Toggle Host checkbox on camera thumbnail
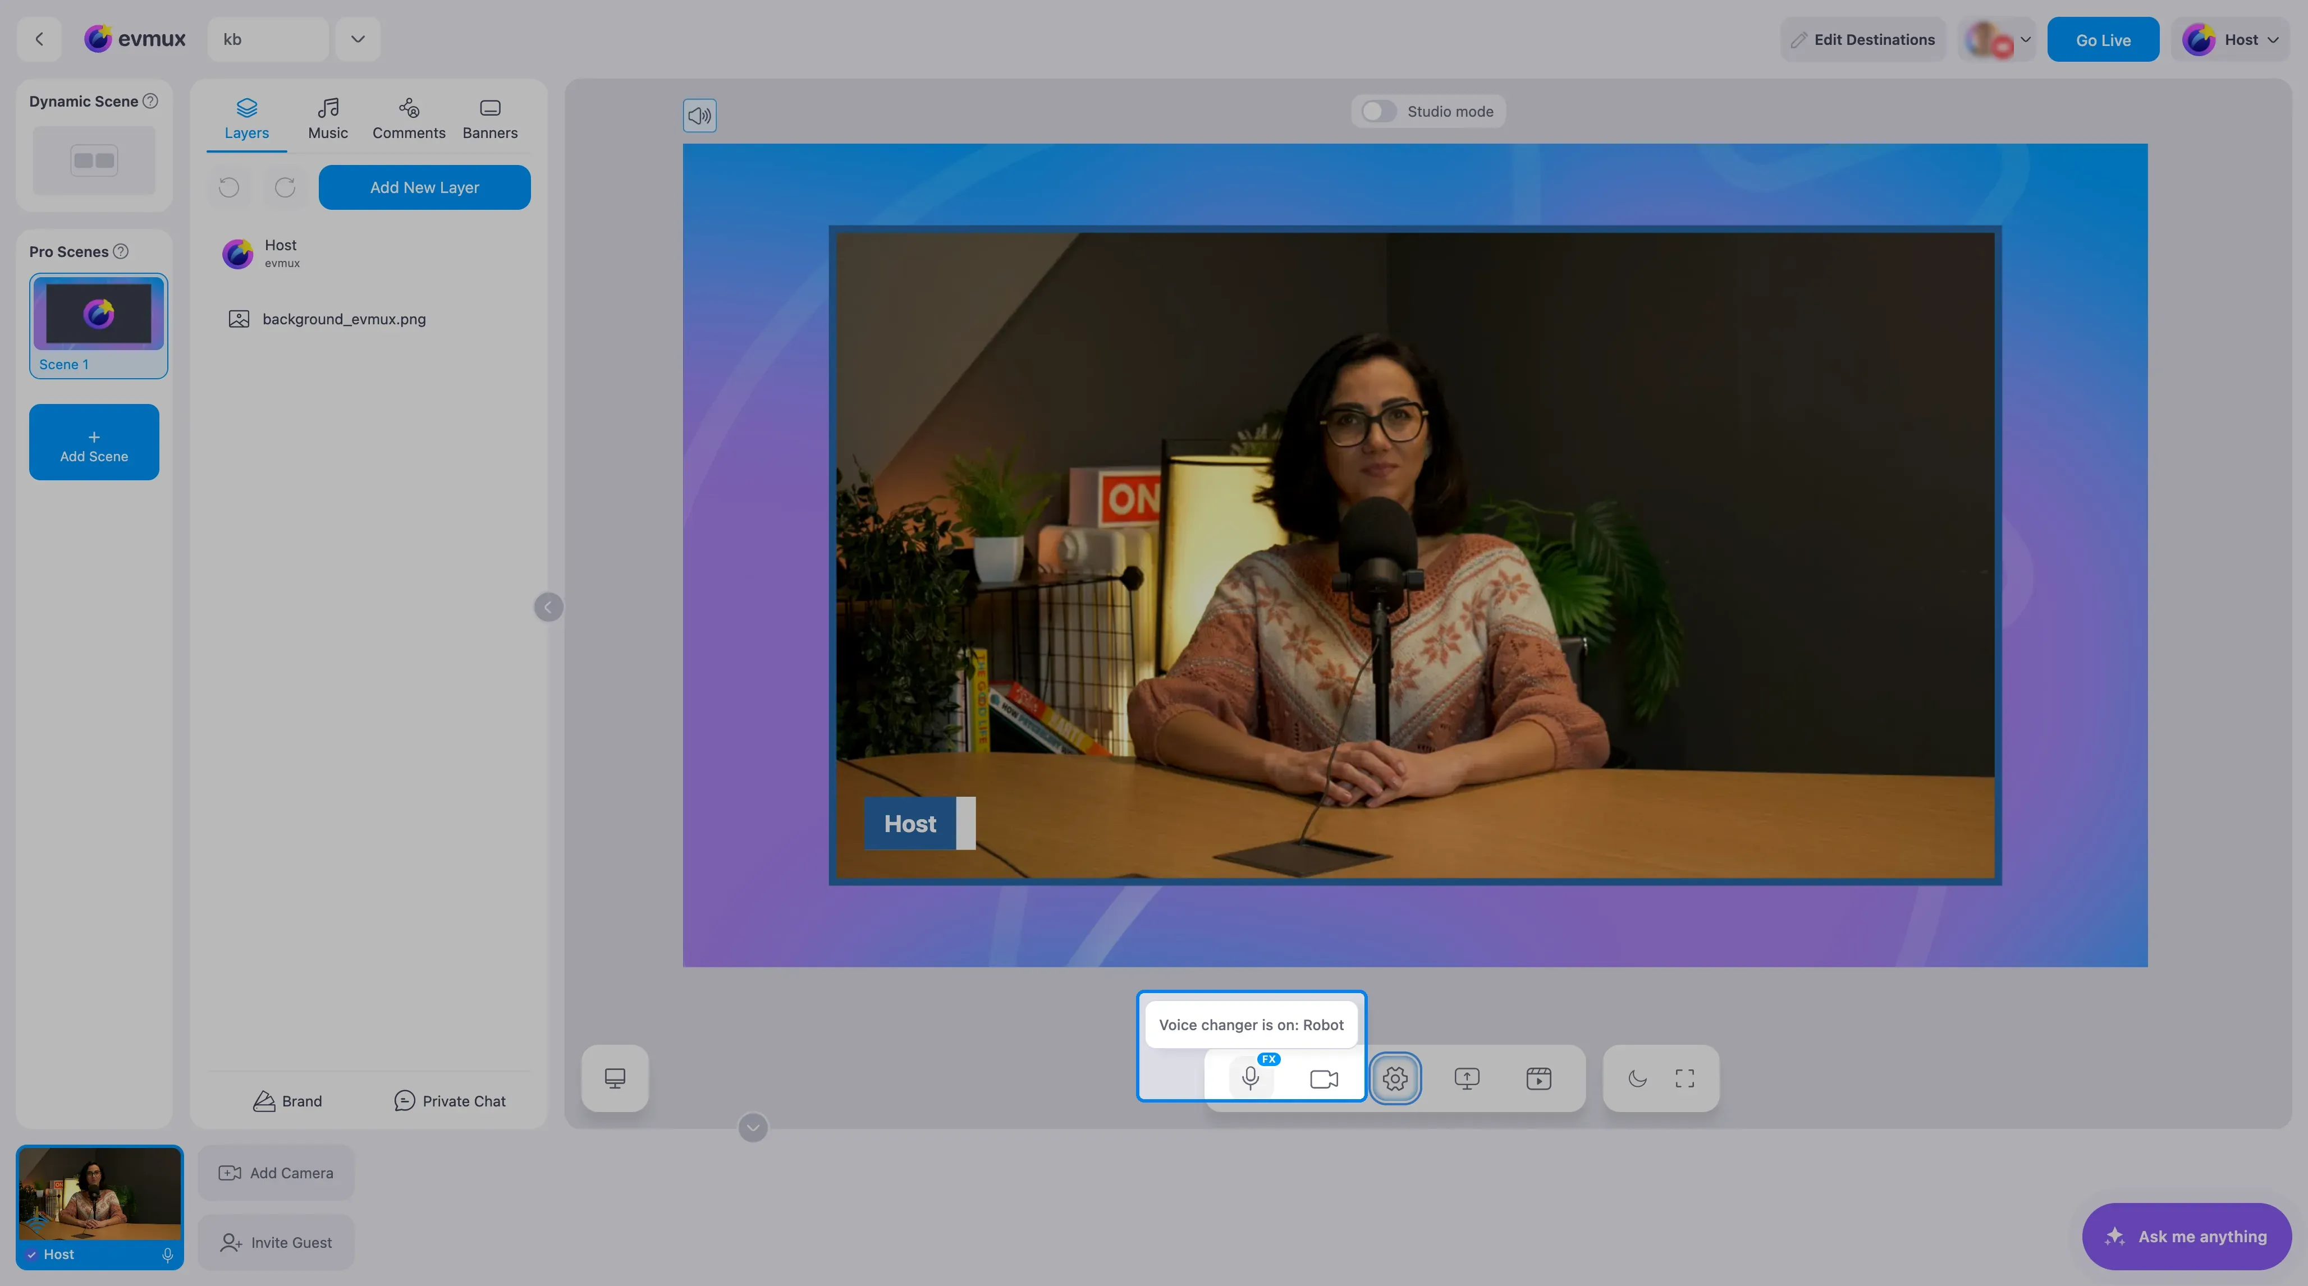Viewport: 2308px width, 1286px height. 31,1254
